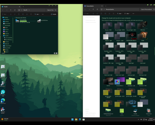The height and width of the screenshot is (125, 155).
Task: Open Sort dropdown in This PC window
Action: click(37, 14)
